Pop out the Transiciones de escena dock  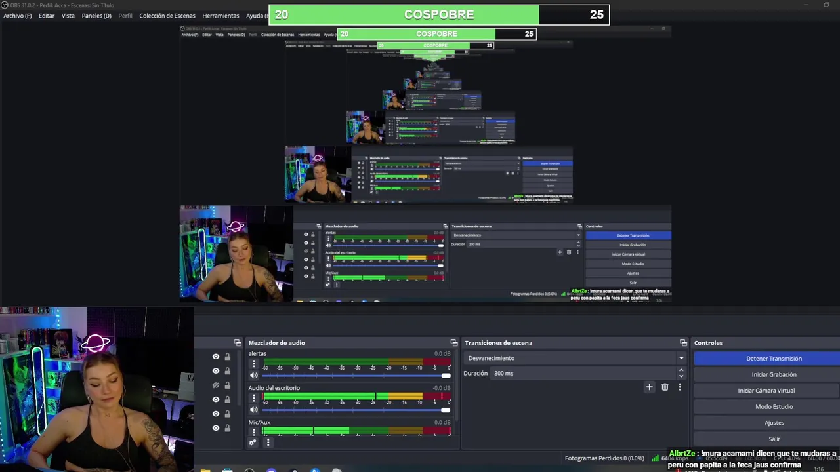pos(683,343)
